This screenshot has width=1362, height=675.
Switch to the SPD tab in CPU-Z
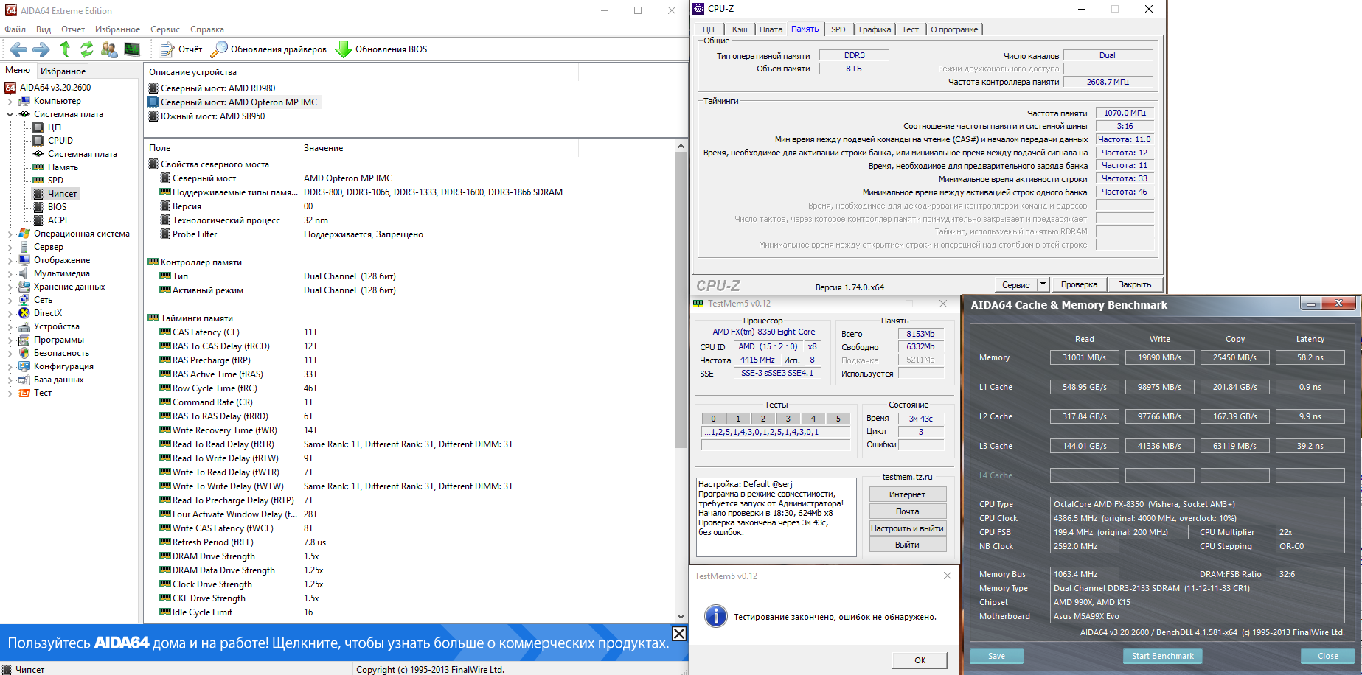838,29
